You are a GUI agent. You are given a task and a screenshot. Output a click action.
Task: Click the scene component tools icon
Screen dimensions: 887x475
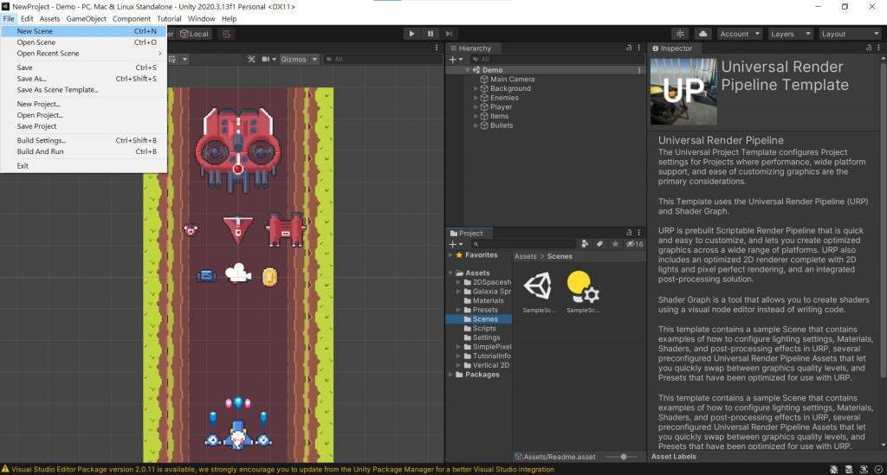coord(251,59)
